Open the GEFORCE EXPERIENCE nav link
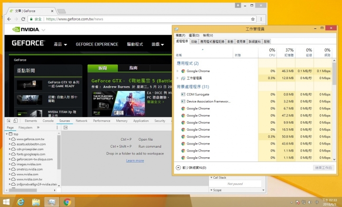This screenshot has width=342, height=207. point(97,45)
